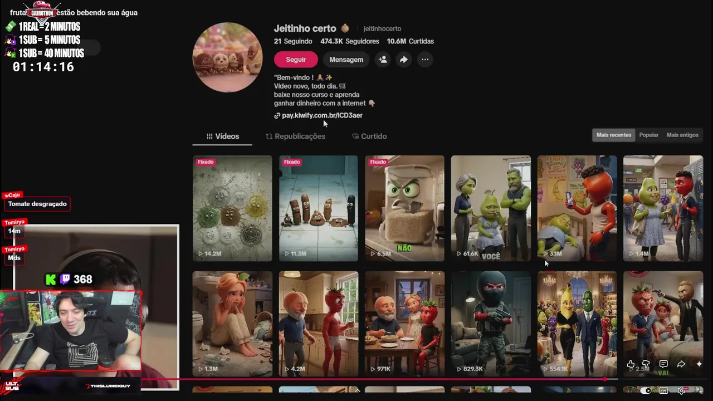Open pinned video with 11.3M views
The height and width of the screenshot is (401, 713).
coord(319,208)
